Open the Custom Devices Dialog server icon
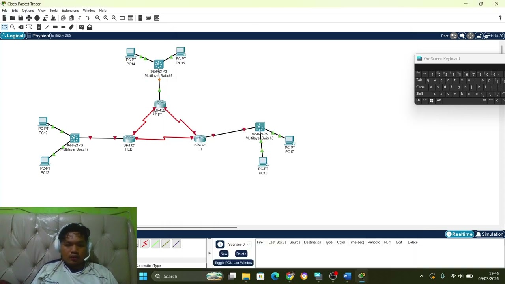This screenshot has width=505, height=284. [140, 18]
